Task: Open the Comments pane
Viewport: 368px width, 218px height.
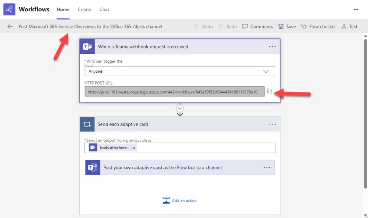Action: click(x=258, y=27)
